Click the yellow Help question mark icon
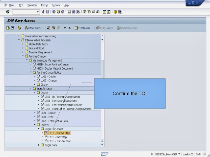 pyautogui.click(x=115, y=12)
